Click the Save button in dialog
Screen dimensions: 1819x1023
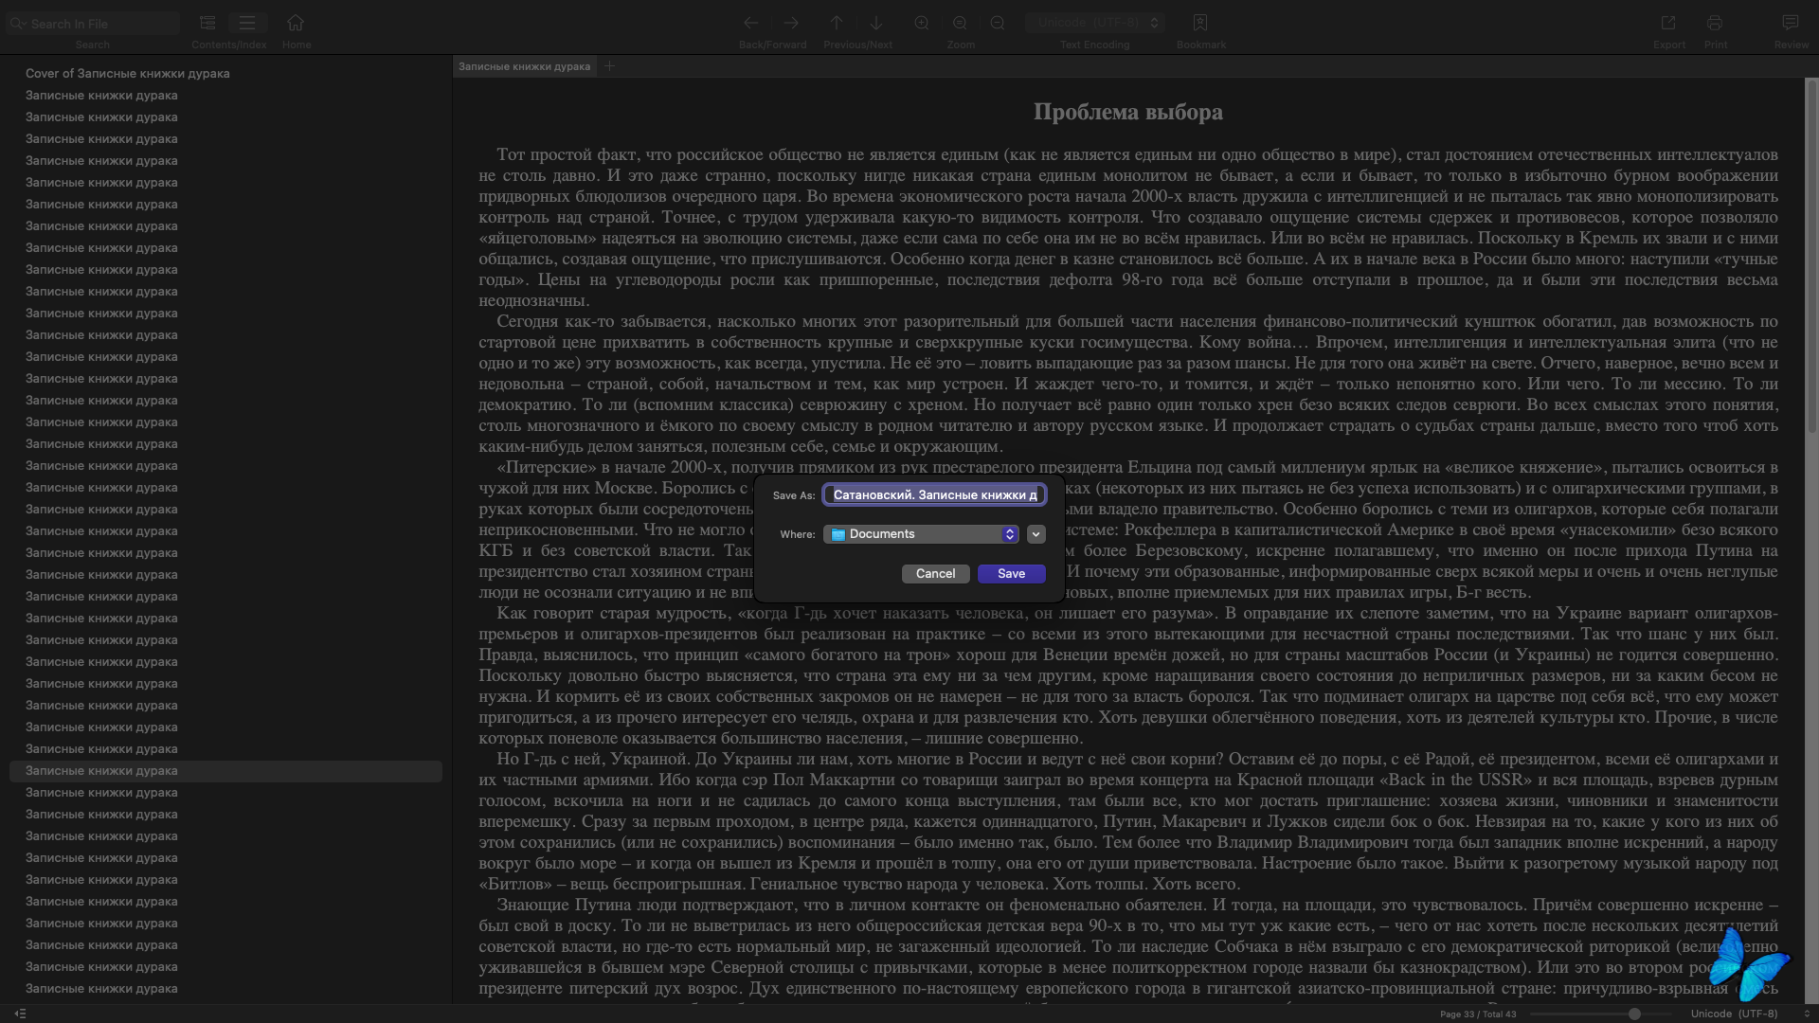click(x=1011, y=574)
